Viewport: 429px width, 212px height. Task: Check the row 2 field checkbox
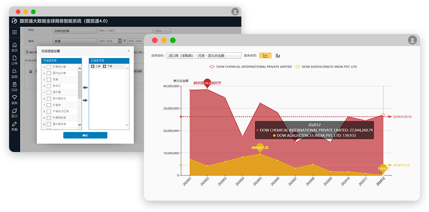pos(49,73)
